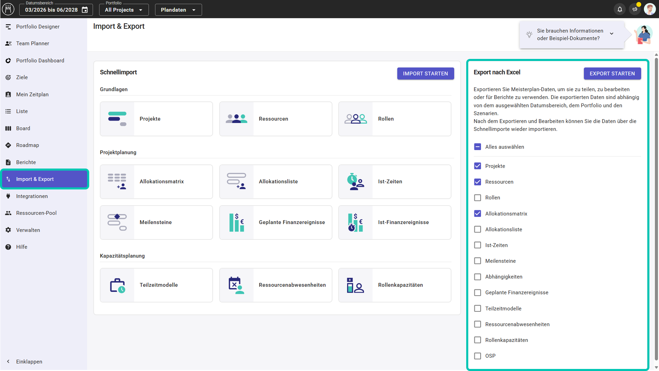The image size is (659, 371).
Task: Open the Roadmap view
Action: (44, 145)
